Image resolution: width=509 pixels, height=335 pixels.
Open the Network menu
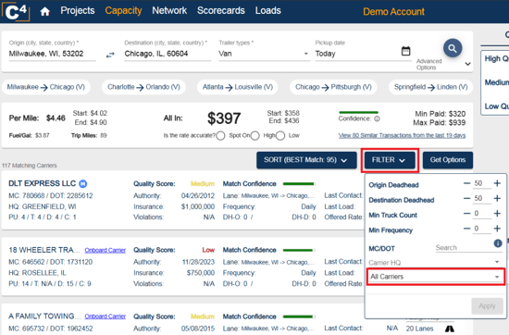pyautogui.click(x=169, y=11)
